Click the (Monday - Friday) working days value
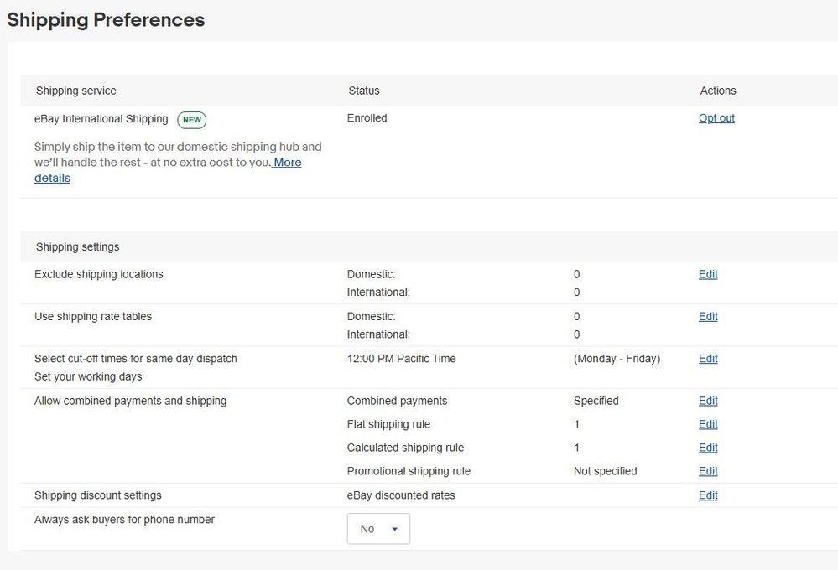This screenshot has height=570, width=838. 617,359
